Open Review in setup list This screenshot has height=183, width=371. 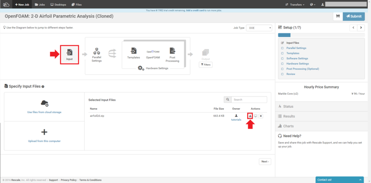click(291, 74)
